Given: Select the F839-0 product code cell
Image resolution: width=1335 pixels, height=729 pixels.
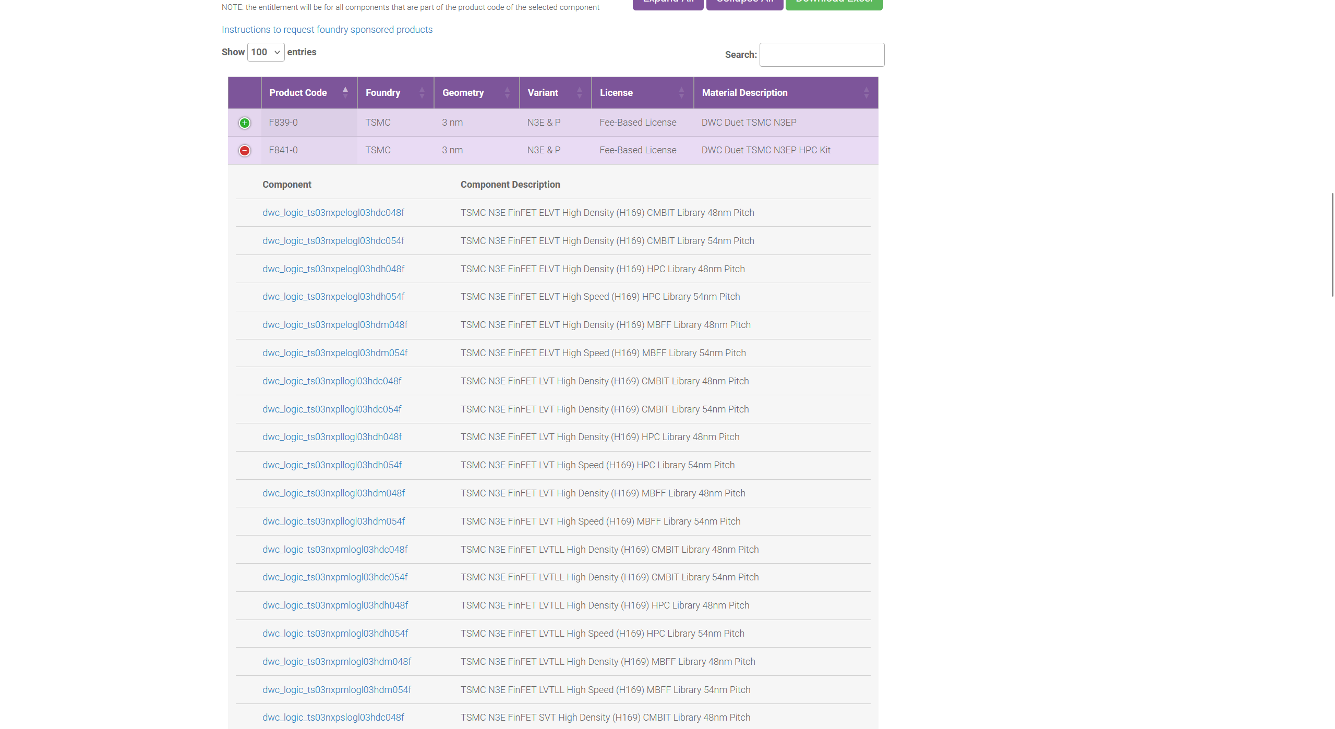Looking at the screenshot, I should (x=309, y=123).
